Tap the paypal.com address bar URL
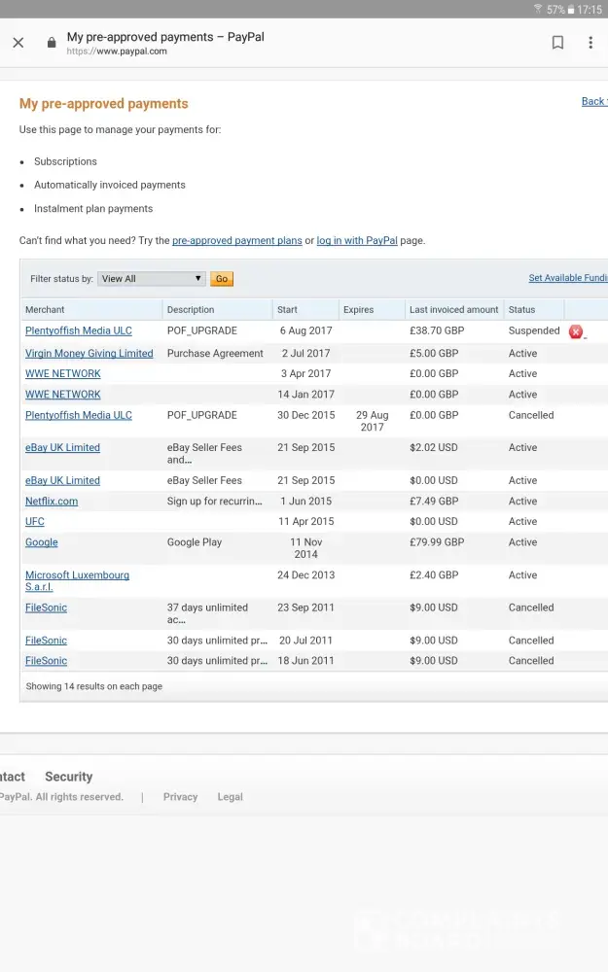 117,52
